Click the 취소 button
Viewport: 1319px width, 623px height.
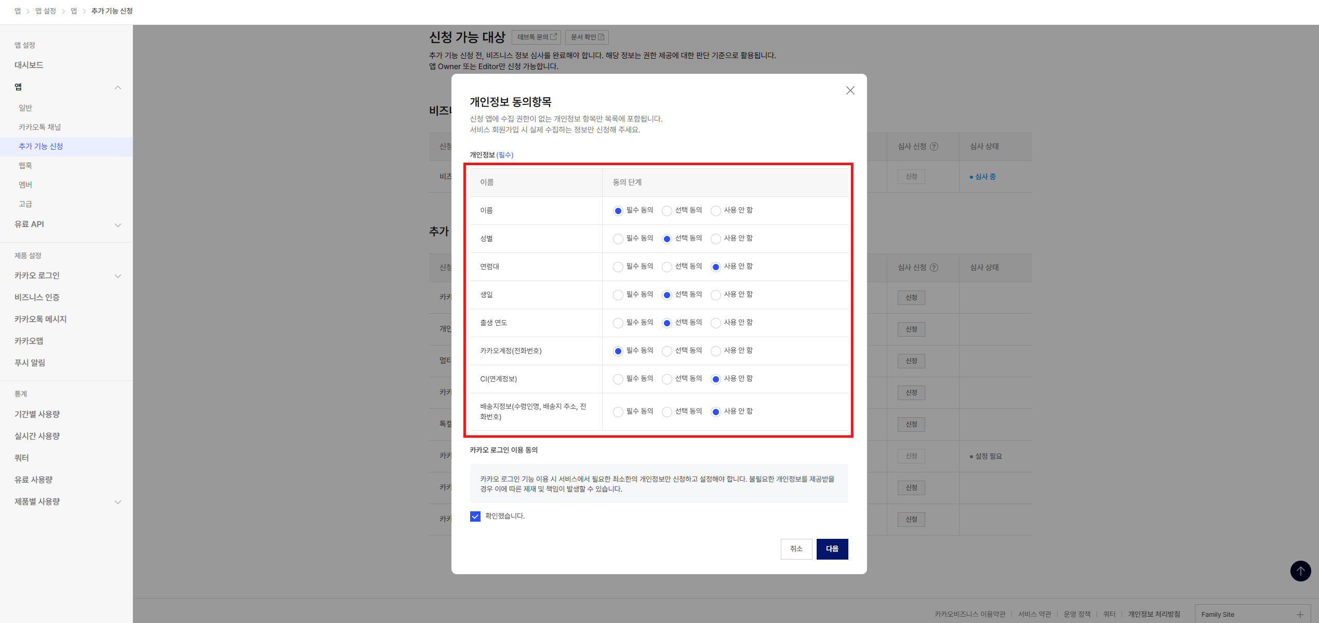[796, 549]
